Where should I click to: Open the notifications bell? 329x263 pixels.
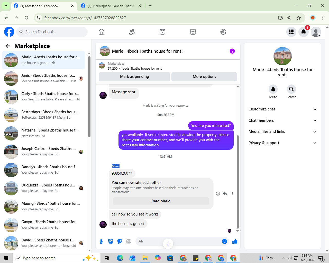(304, 32)
